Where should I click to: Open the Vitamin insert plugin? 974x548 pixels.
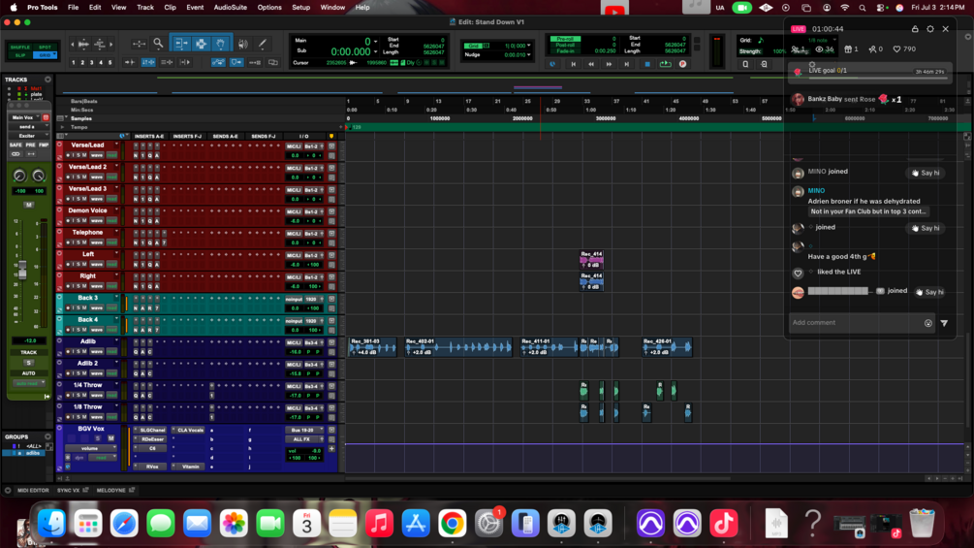190,467
